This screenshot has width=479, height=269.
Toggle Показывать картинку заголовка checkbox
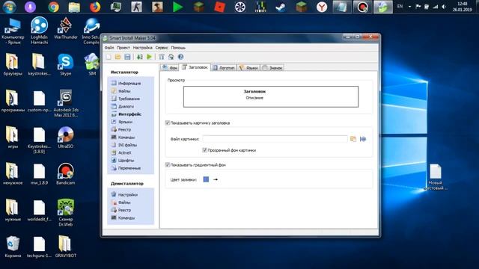(x=168, y=123)
